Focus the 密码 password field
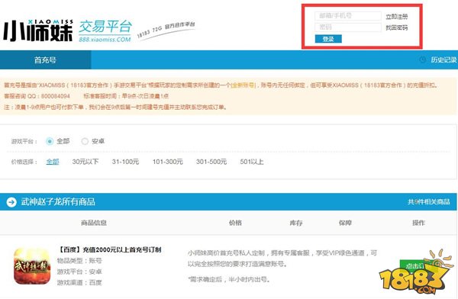 pyautogui.click(x=348, y=27)
